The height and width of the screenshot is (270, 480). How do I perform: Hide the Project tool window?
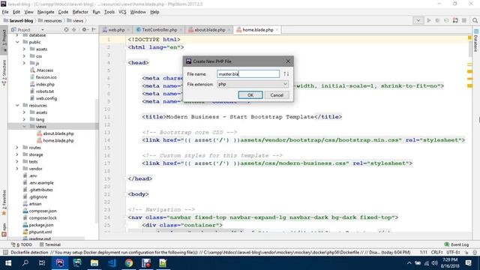click(x=94, y=30)
